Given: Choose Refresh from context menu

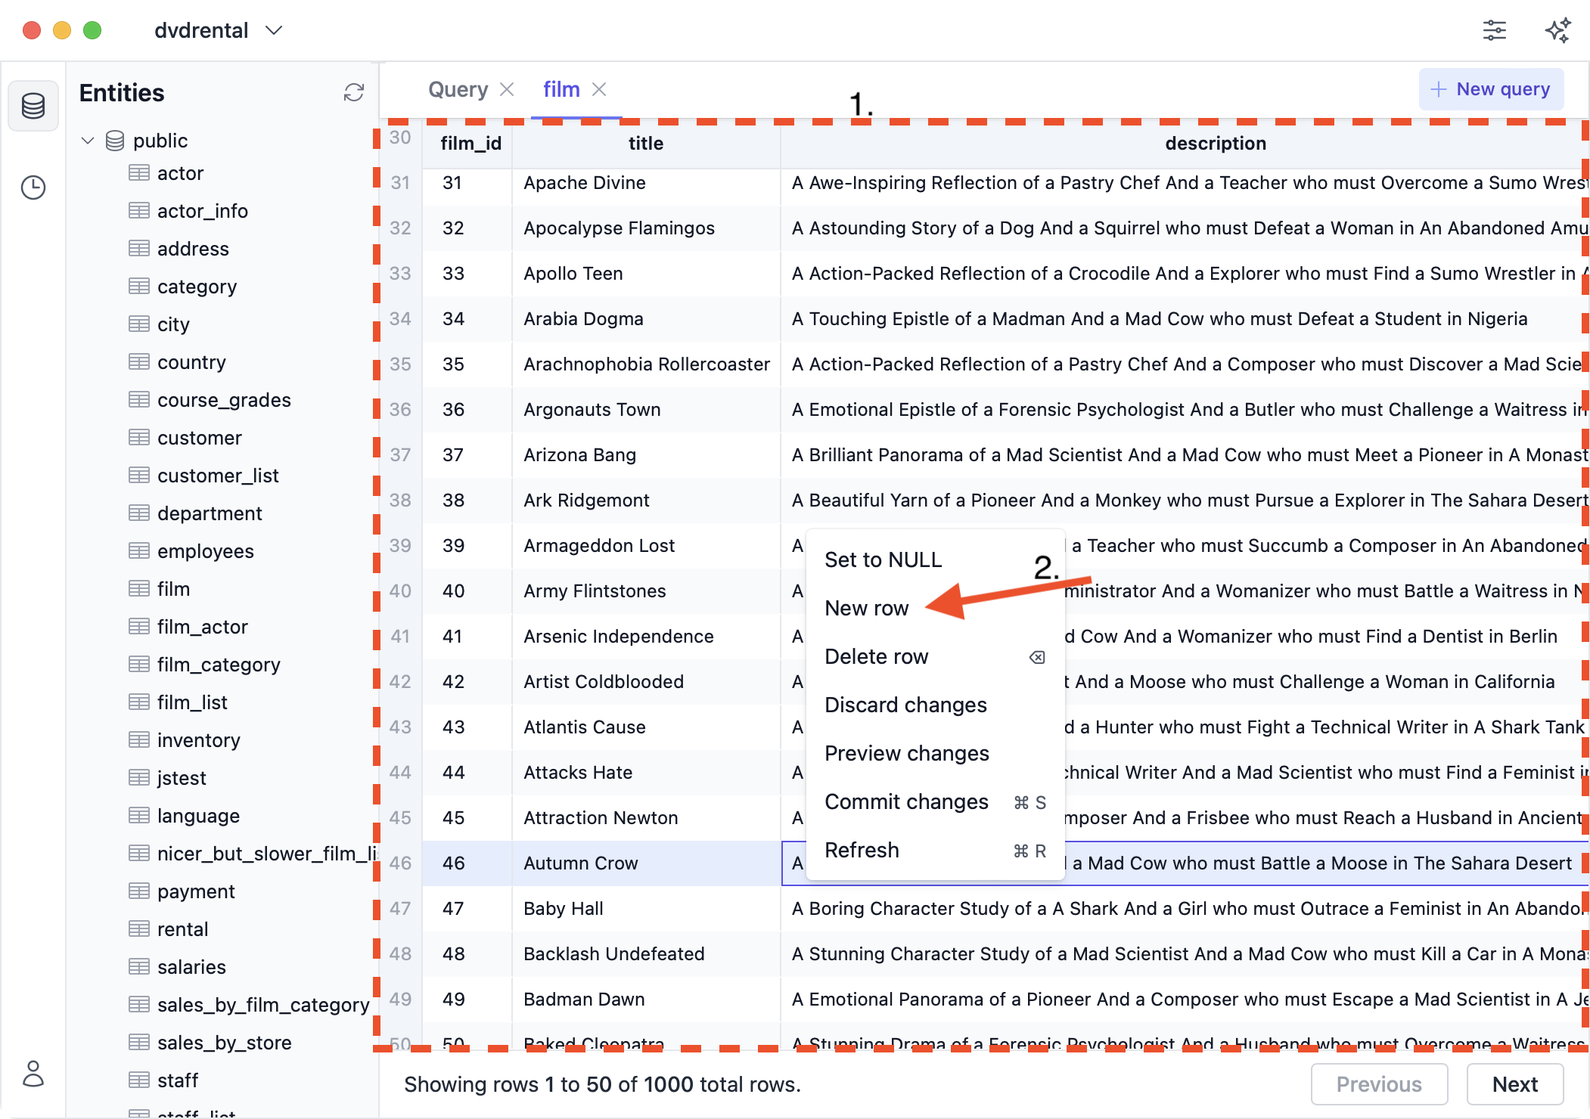Looking at the screenshot, I should tap(935, 850).
